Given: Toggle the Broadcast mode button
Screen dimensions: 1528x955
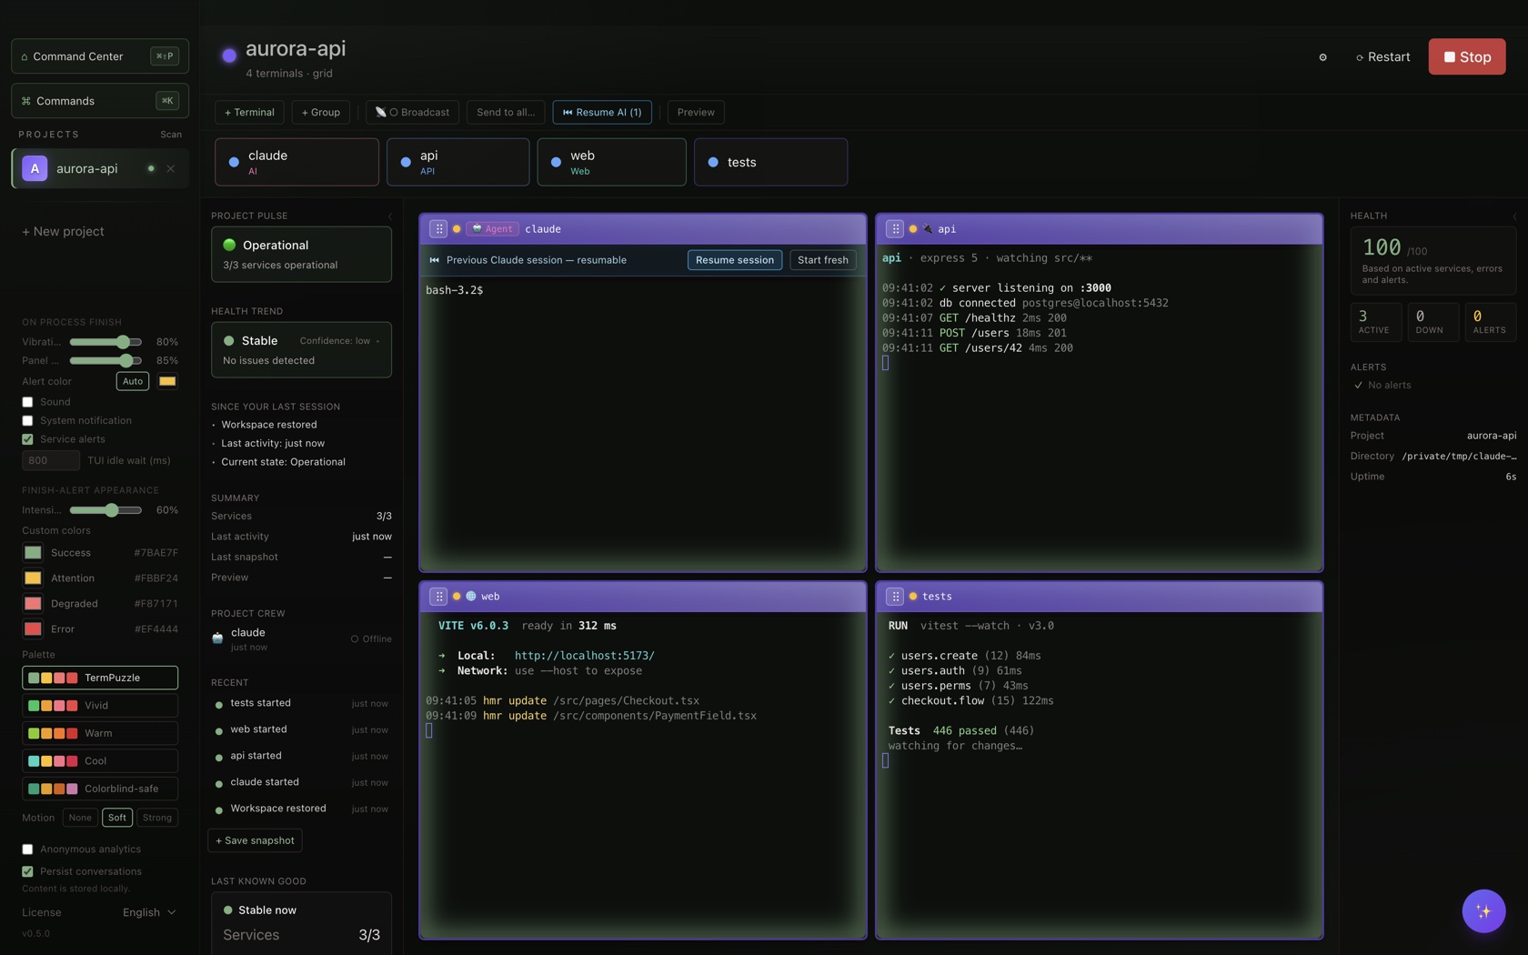Looking at the screenshot, I should click(x=412, y=113).
